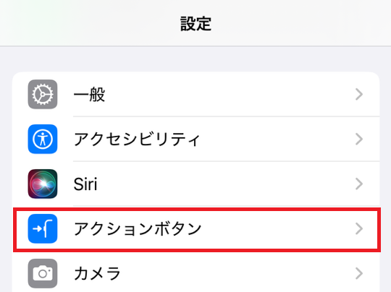Tap empty space in the 一般 row
The image size is (391, 292).
click(224, 95)
